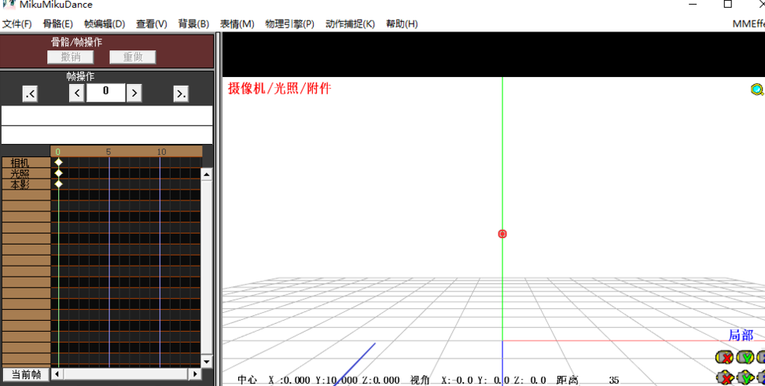Screen dimensions: 765x386
Task: Click the 重做 redo button
Action: click(133, 57)
